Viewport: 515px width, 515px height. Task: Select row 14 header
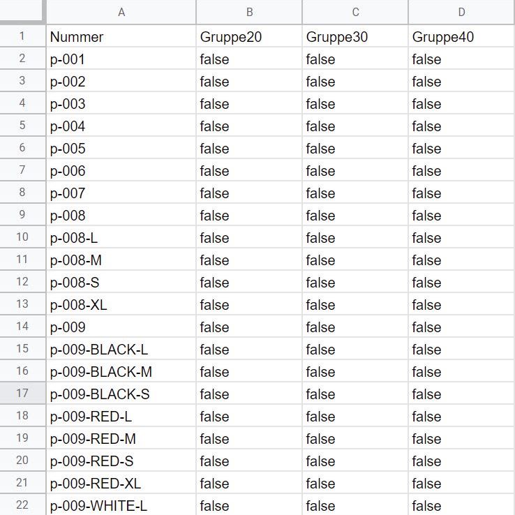coord(22,326)
